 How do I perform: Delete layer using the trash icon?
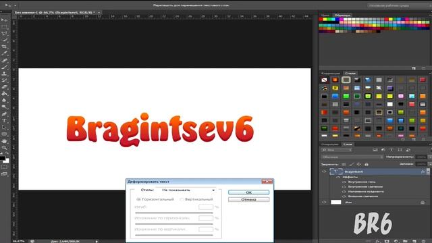[x=423, y=241]
